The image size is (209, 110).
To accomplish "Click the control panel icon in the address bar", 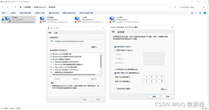I will pos(21,7).
